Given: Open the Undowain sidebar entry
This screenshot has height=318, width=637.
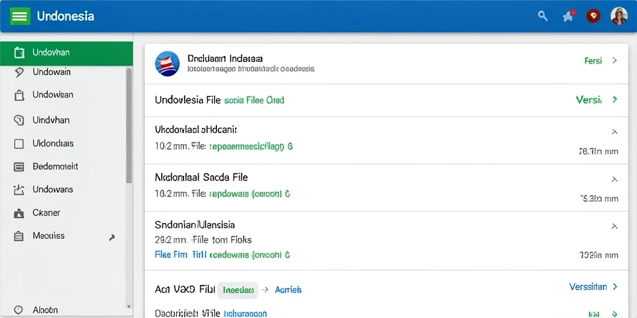Looking at the screenshot, I should (52, 72).
